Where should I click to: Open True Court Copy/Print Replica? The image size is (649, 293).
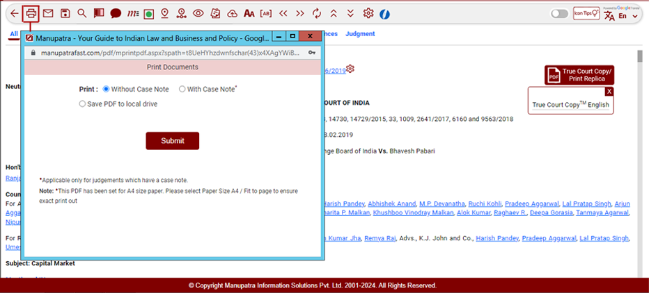(579, 75)
